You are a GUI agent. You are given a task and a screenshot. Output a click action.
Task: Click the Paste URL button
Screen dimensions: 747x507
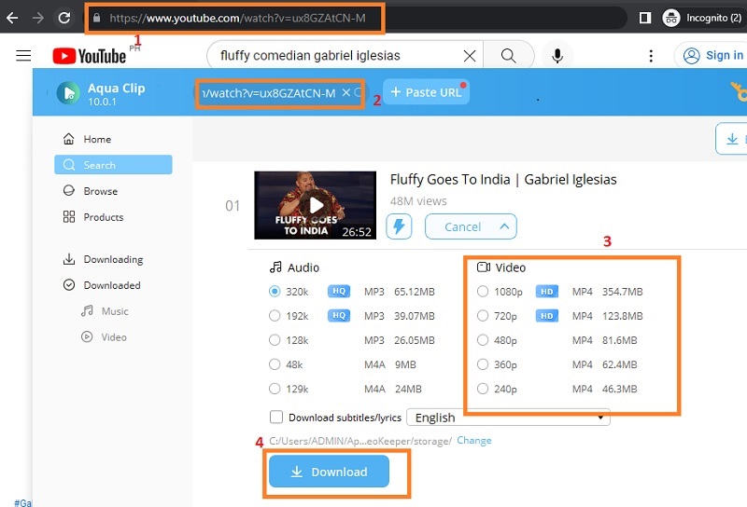point(427,91)
